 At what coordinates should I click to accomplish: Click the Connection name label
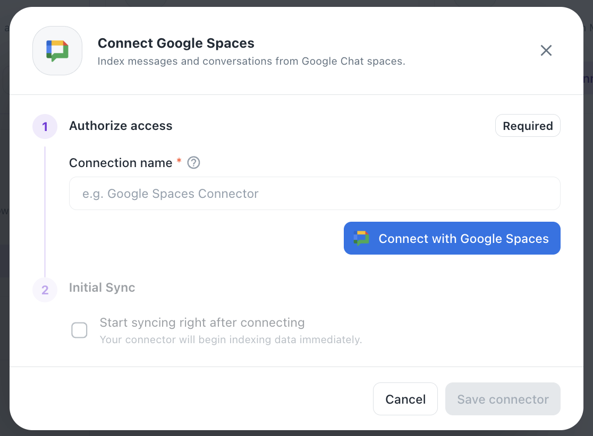[x=121, y=163]
